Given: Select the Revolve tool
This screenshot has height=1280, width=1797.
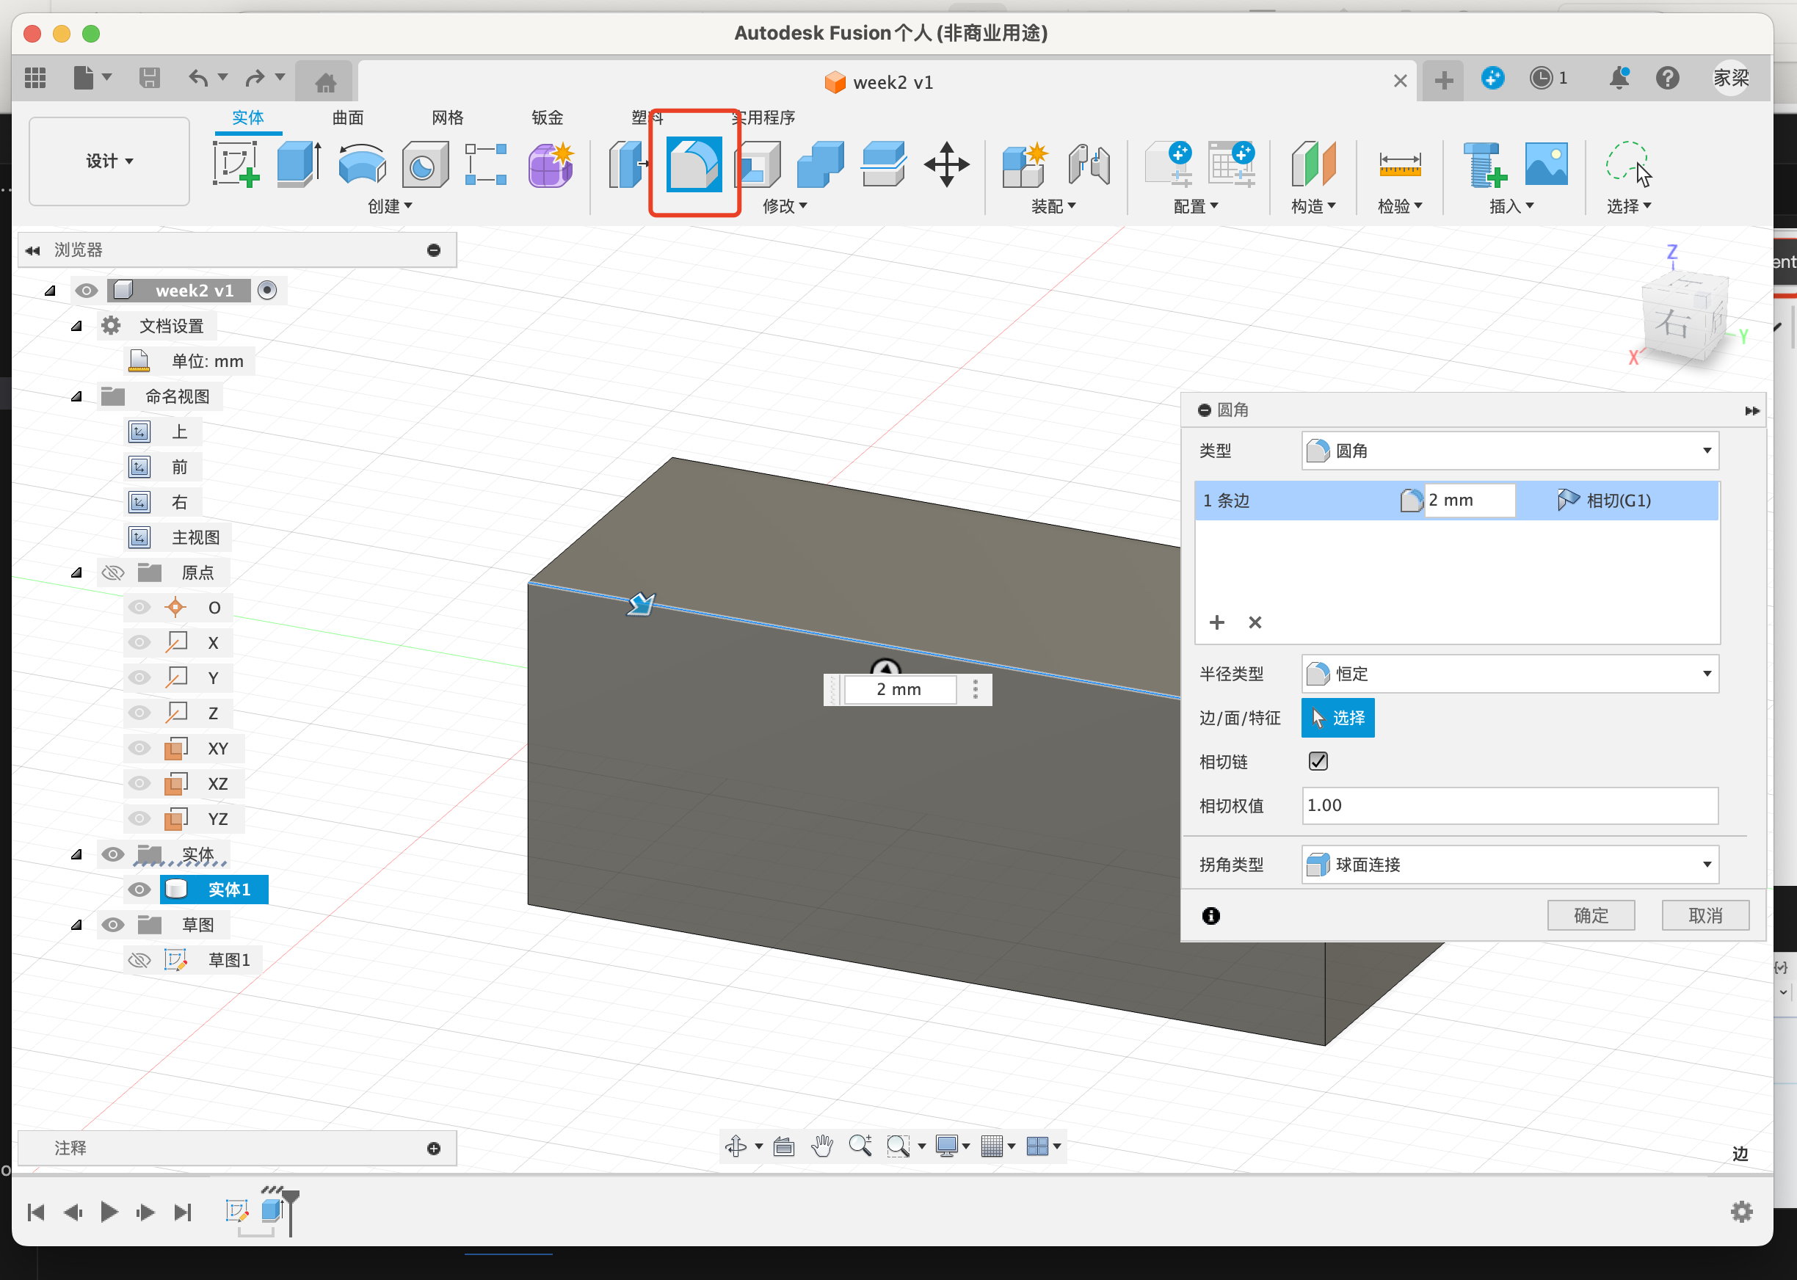Looking at the screenshot, I should tap(362, 164).
